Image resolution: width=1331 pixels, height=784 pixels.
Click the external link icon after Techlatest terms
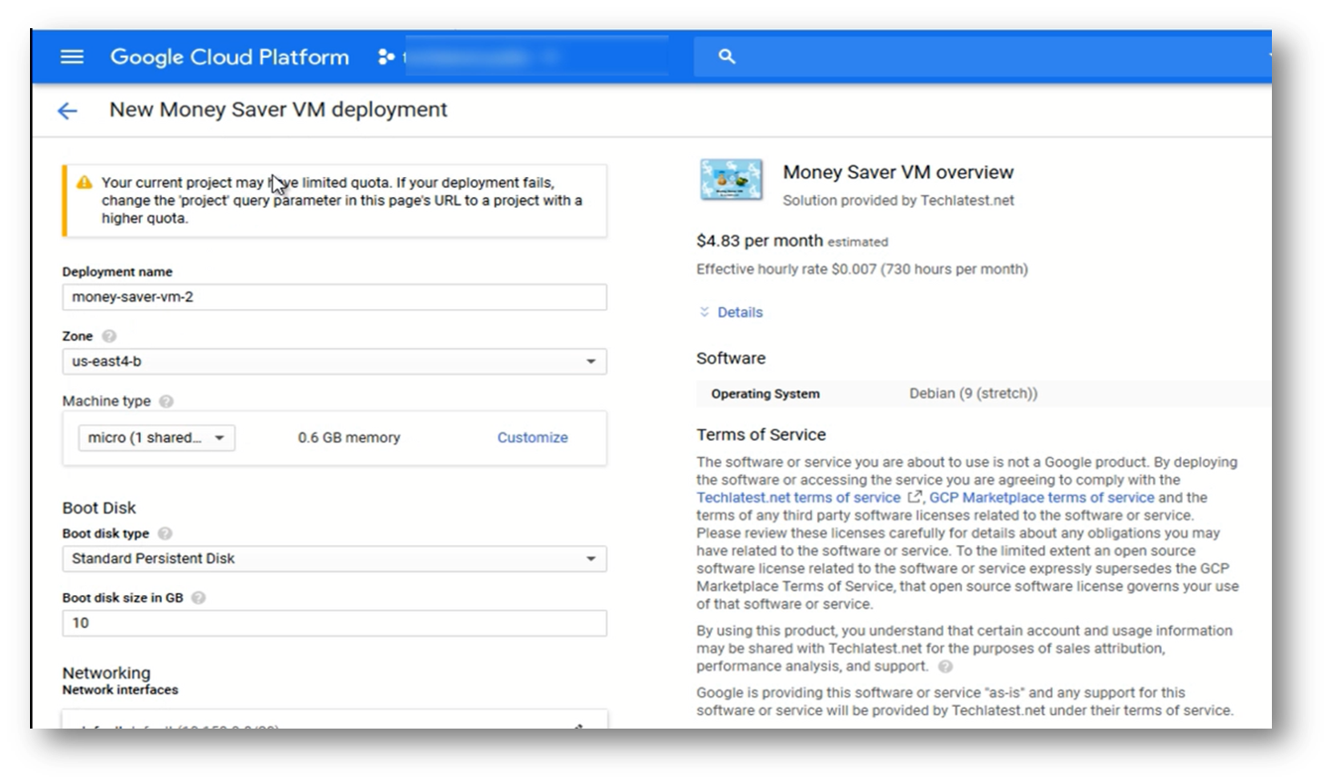coord(915,497)
